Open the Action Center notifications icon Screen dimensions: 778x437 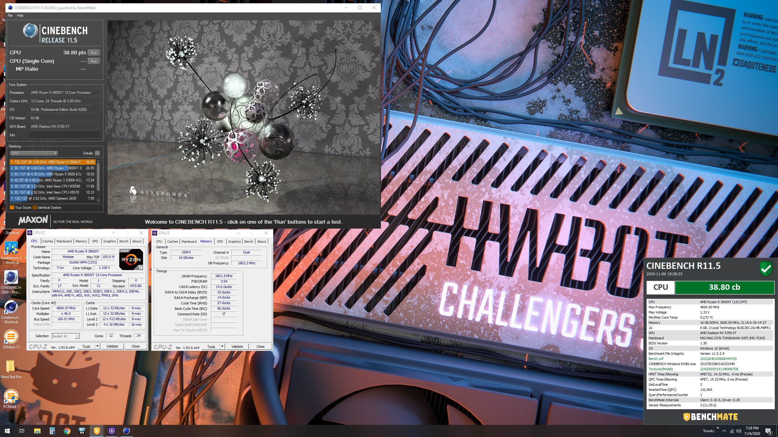click(x=769, y=431)
